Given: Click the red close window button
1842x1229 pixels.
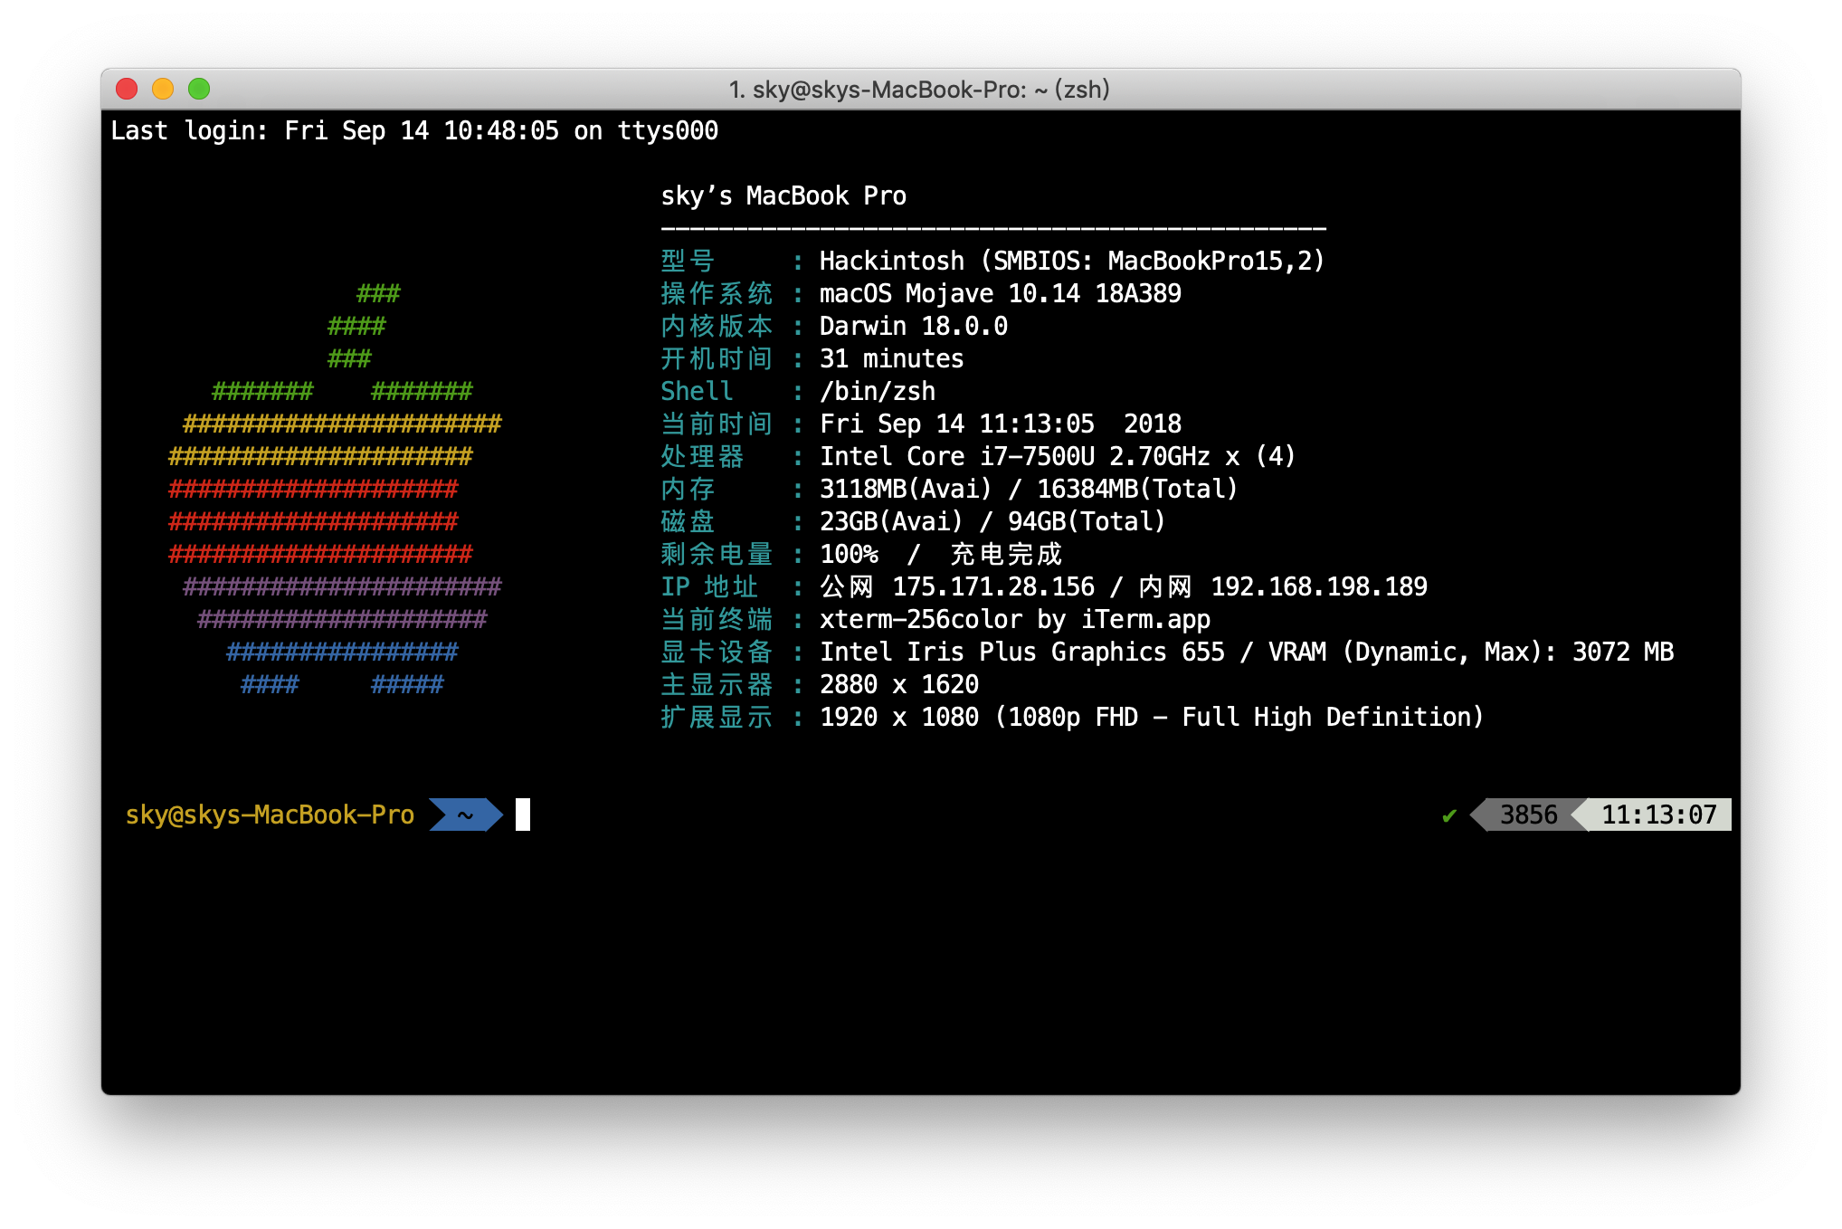Looking at the screenshot, I should pos(127,89).
